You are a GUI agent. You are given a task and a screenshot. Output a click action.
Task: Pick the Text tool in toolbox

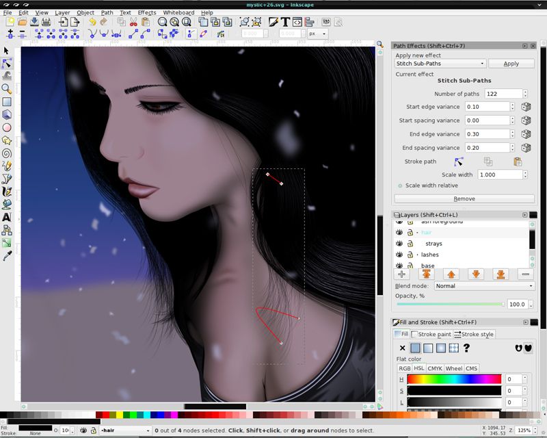(x=7, y=217)
